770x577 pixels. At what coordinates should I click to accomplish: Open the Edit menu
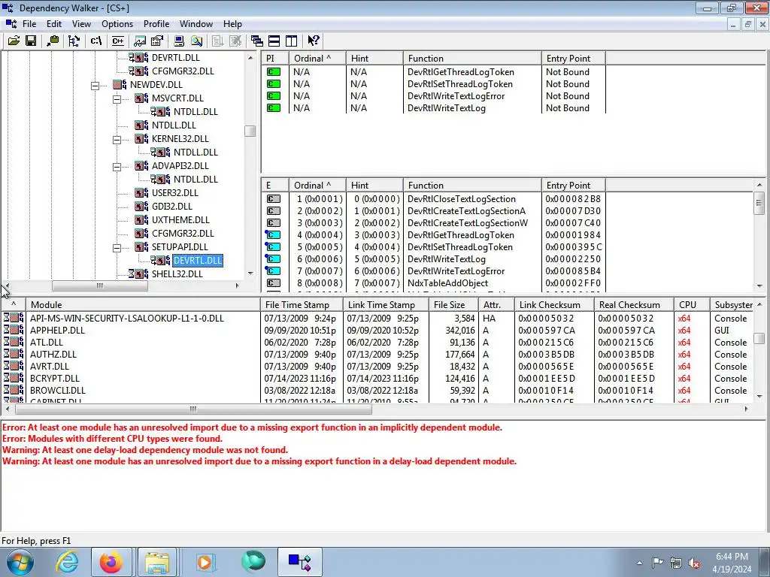pos(54,24)
